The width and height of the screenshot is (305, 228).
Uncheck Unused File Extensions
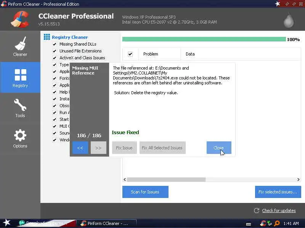[55, 51]
